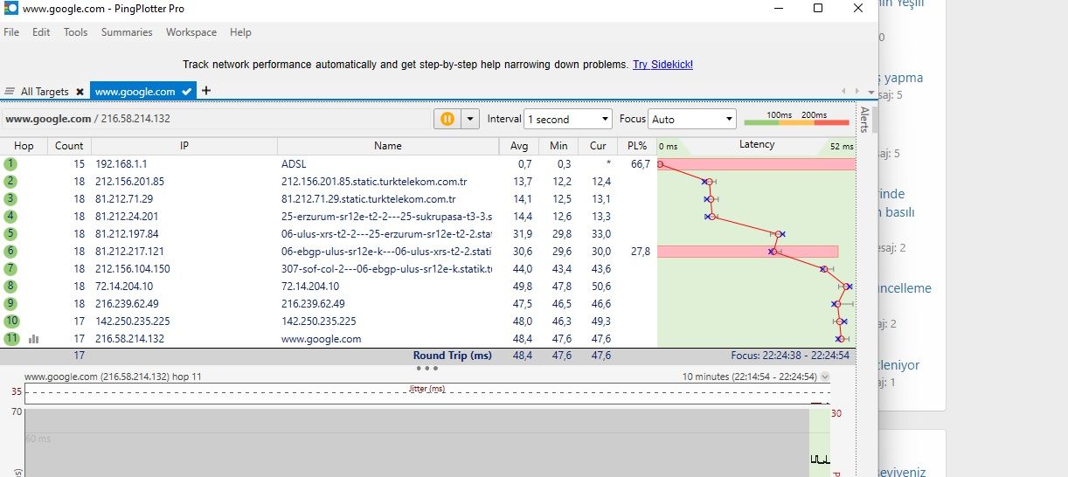Click the 27,8 packet loss value
Image resolution: width=1068 pixels, height=477 pixels.
(x=641, y=252)
